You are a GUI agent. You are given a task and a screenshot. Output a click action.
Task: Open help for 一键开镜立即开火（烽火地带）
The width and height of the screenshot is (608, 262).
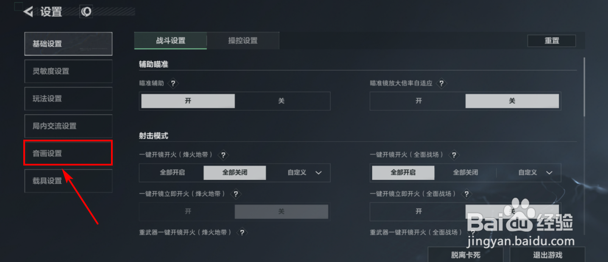click(236, 194)
